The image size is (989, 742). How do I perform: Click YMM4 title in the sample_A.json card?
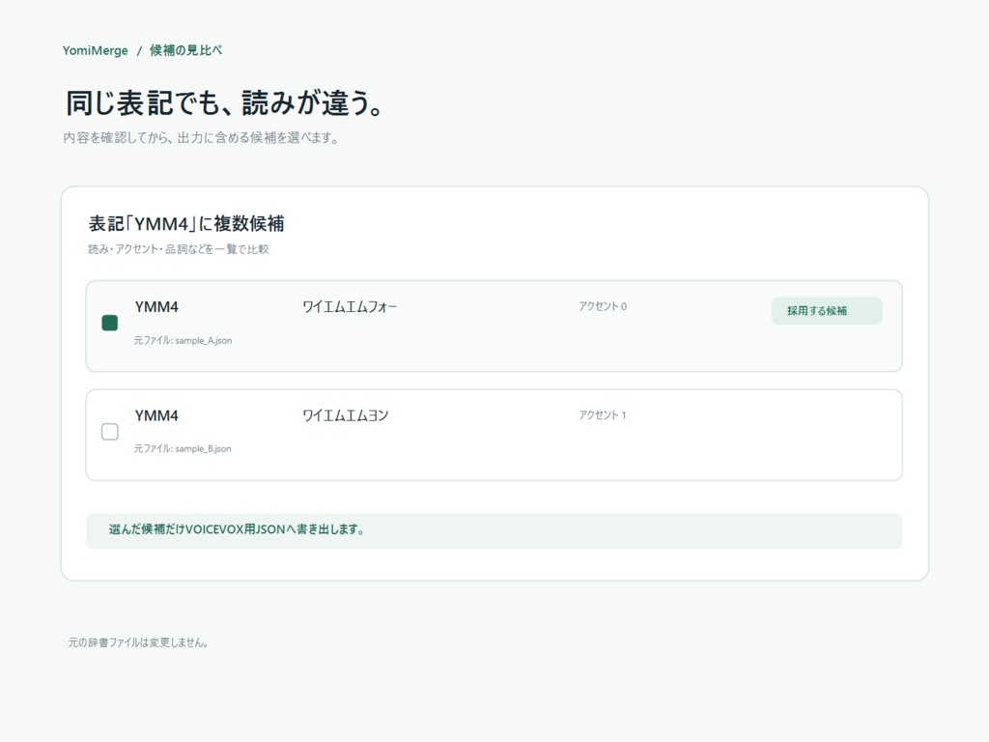[156, 307]
